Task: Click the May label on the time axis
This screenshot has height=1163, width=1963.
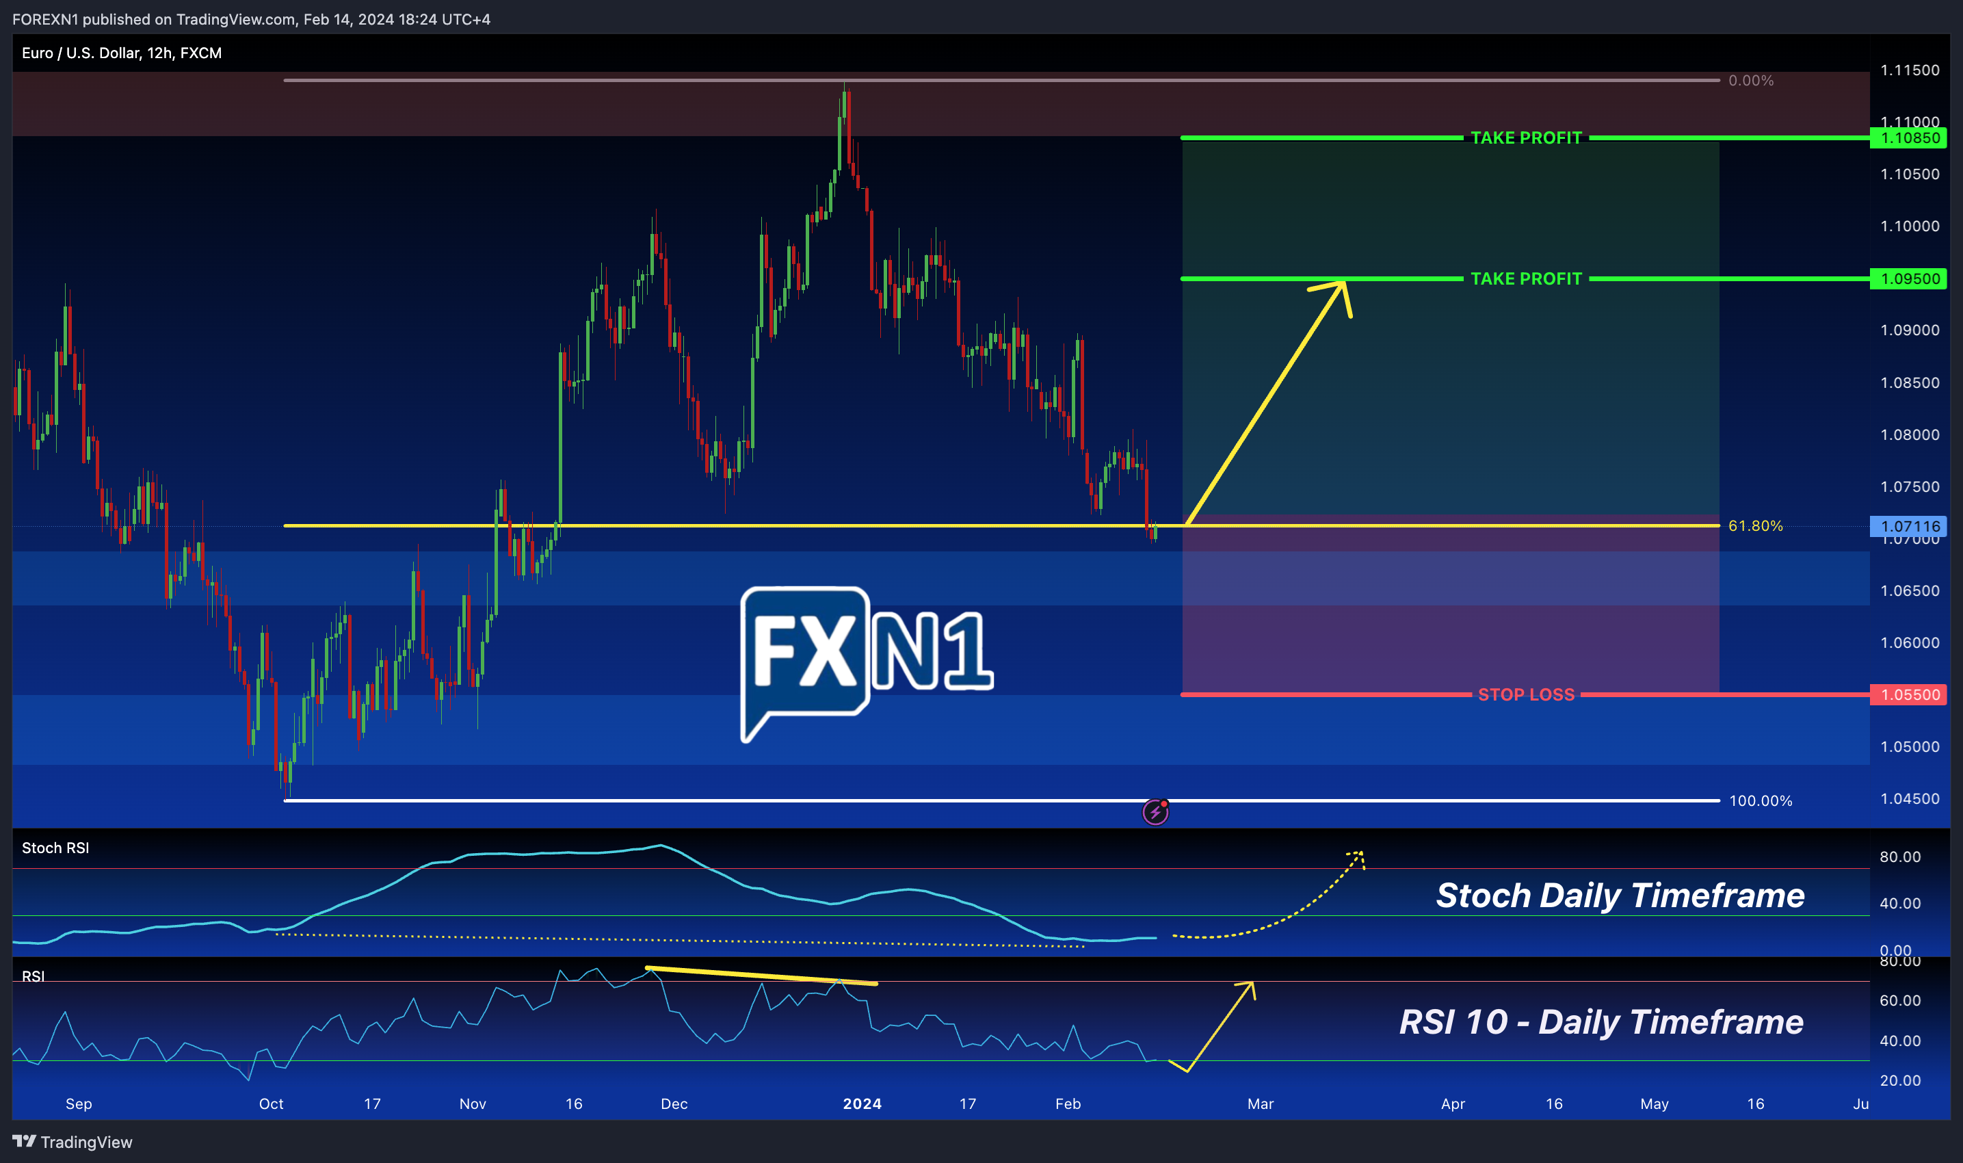Action: (x=1655, y=1103)
